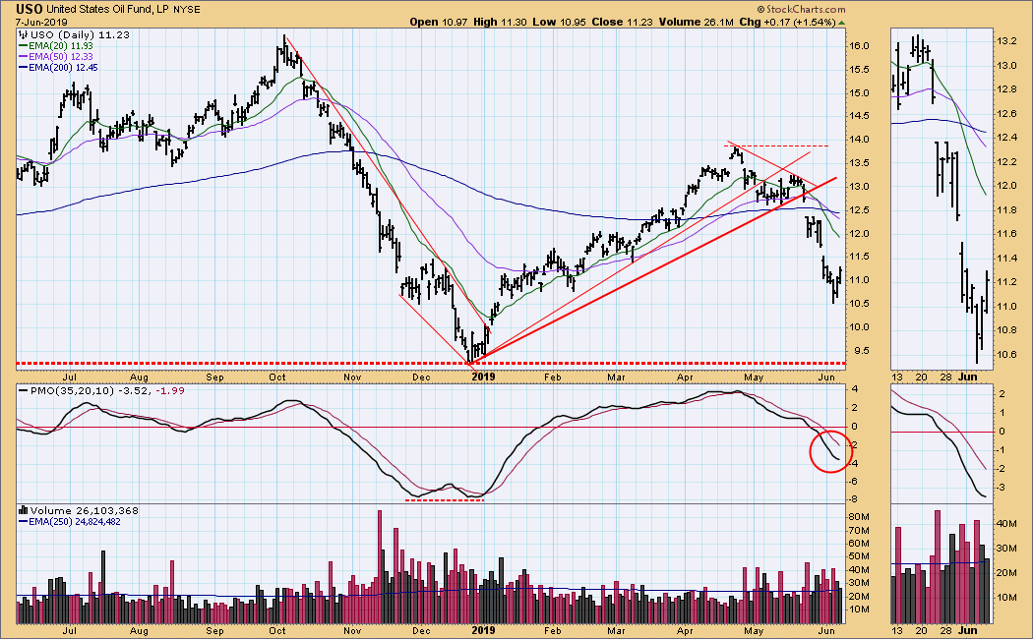Click the EMA(50) 12.33 legend entry

pos(61,57)
